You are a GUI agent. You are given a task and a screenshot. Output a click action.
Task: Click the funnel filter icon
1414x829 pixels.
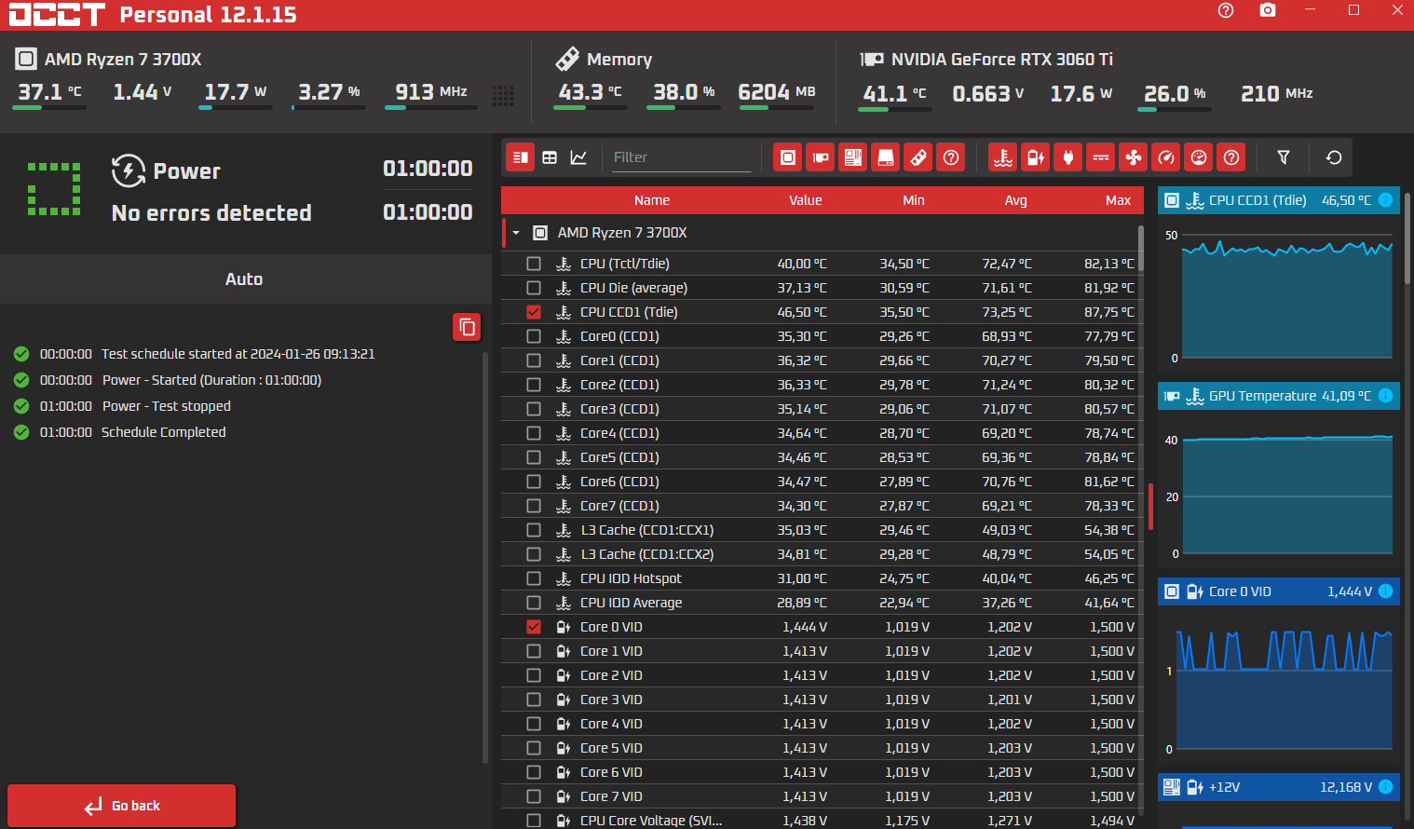coord(1284,157)
